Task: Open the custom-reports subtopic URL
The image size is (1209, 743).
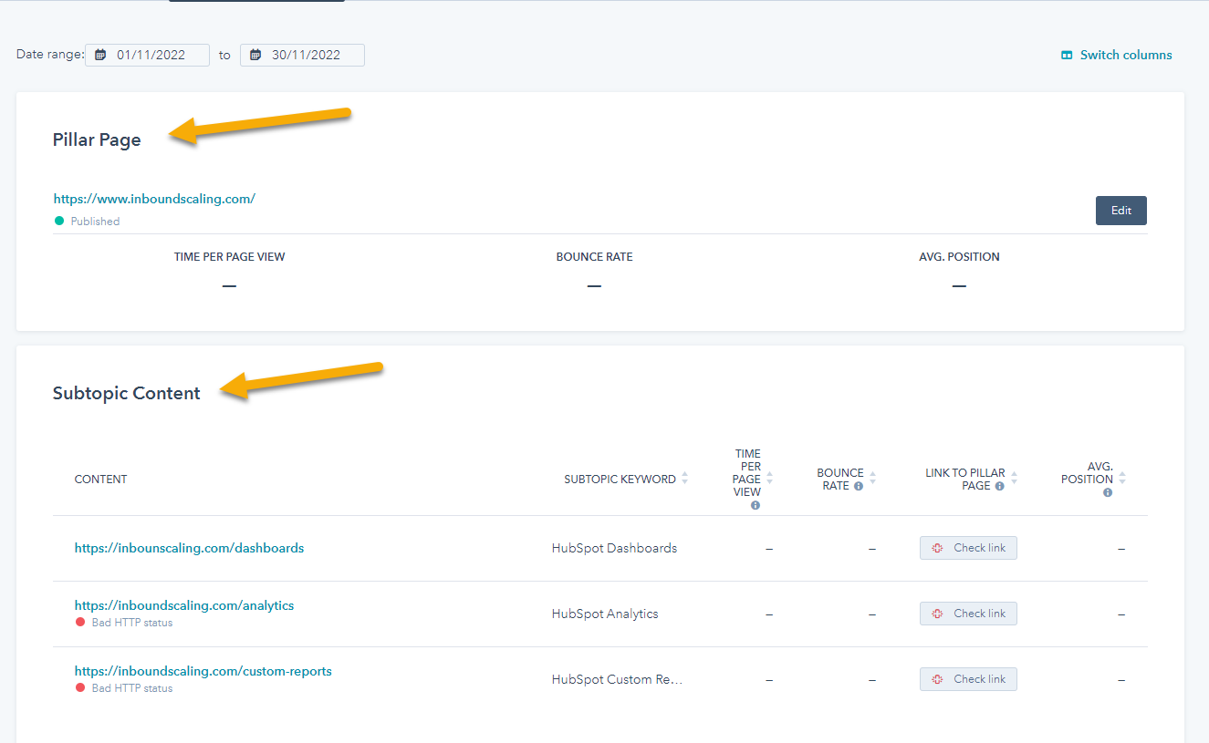Action: (x=203, y=670)
